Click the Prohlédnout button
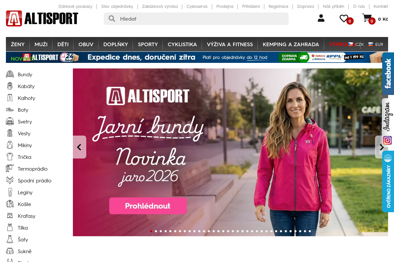This screenshot has width=394, height=262. 148,206
